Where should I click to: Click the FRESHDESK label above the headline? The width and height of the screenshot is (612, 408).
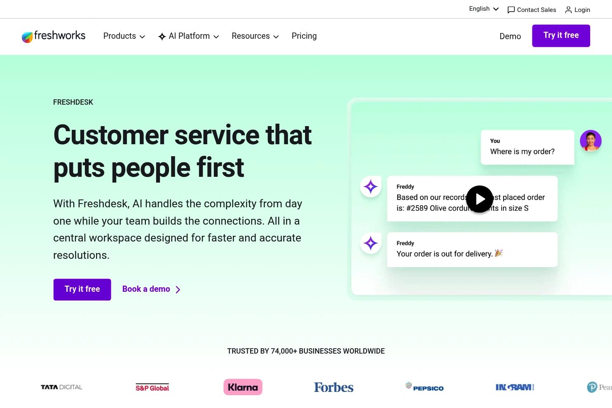point(73,102)
